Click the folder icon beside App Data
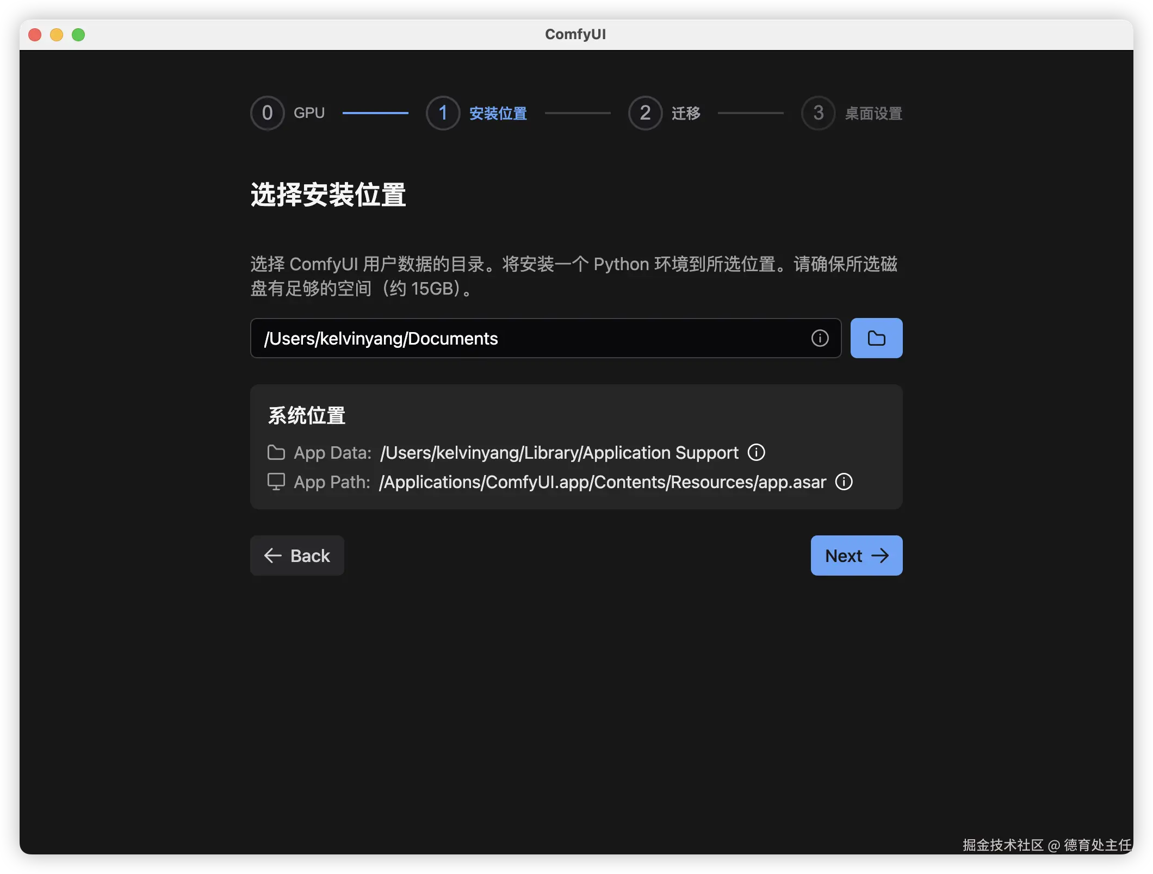 coord(276,452)
